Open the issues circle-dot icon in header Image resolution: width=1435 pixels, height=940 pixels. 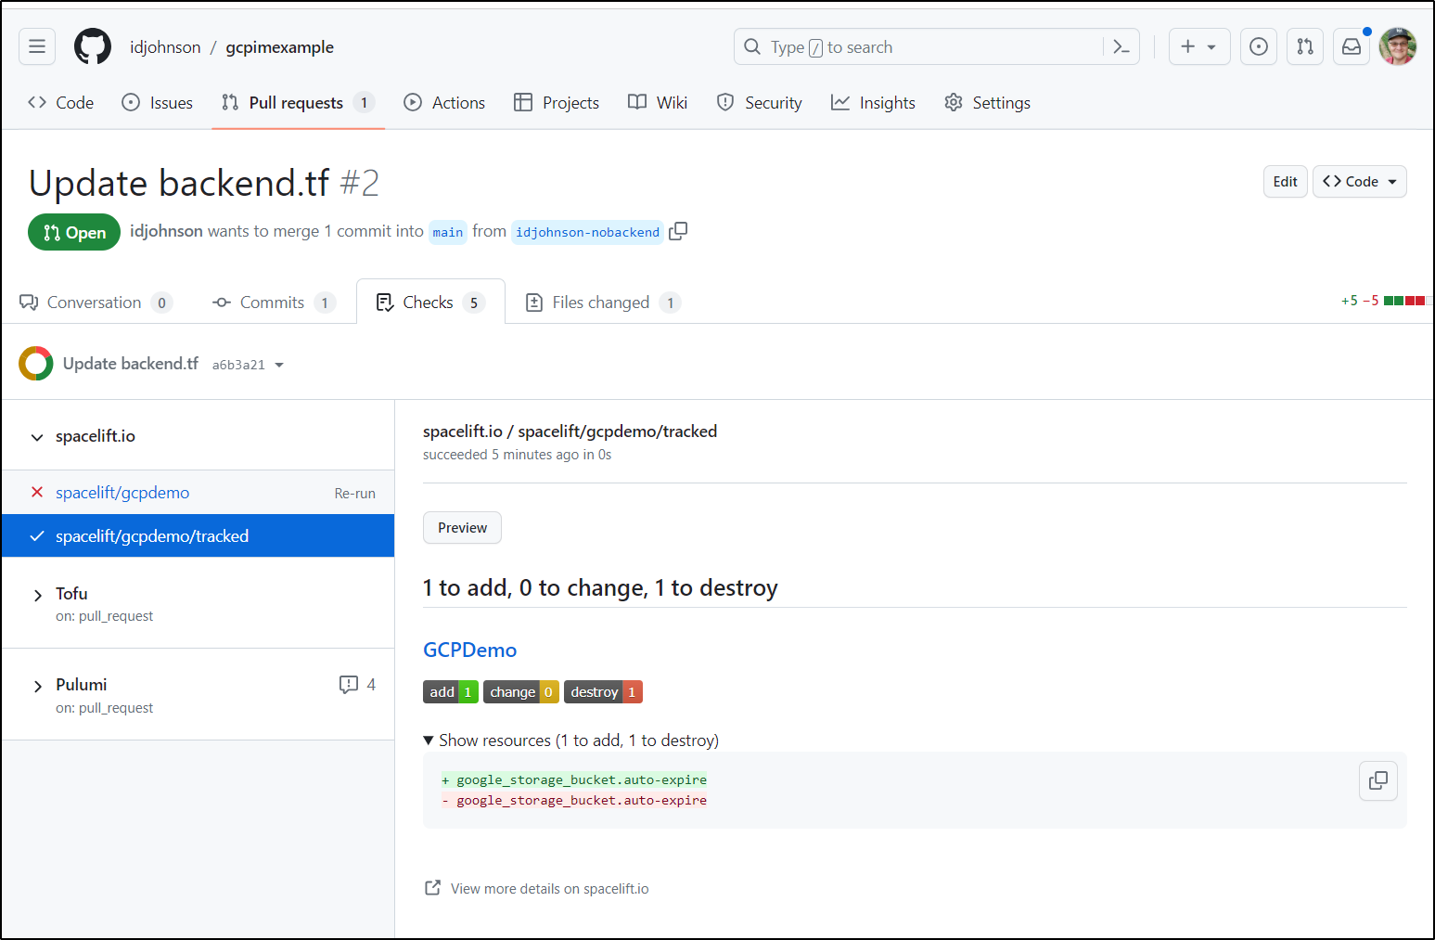[1259, 46]
